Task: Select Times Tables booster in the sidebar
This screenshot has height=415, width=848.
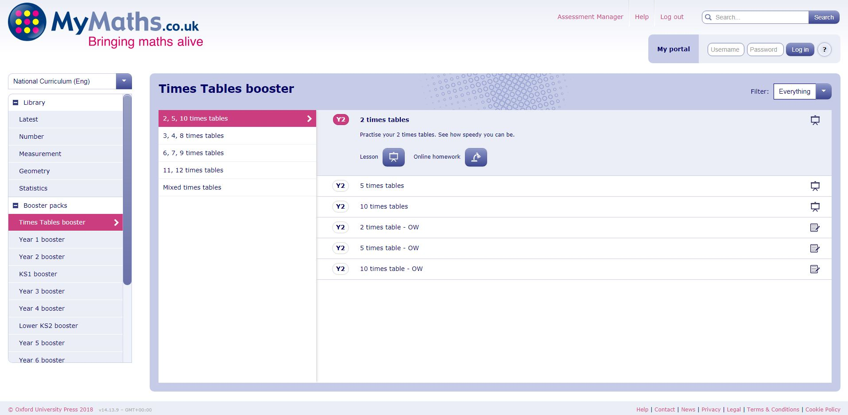Action: pyautogui.click(x=66, y=222)
